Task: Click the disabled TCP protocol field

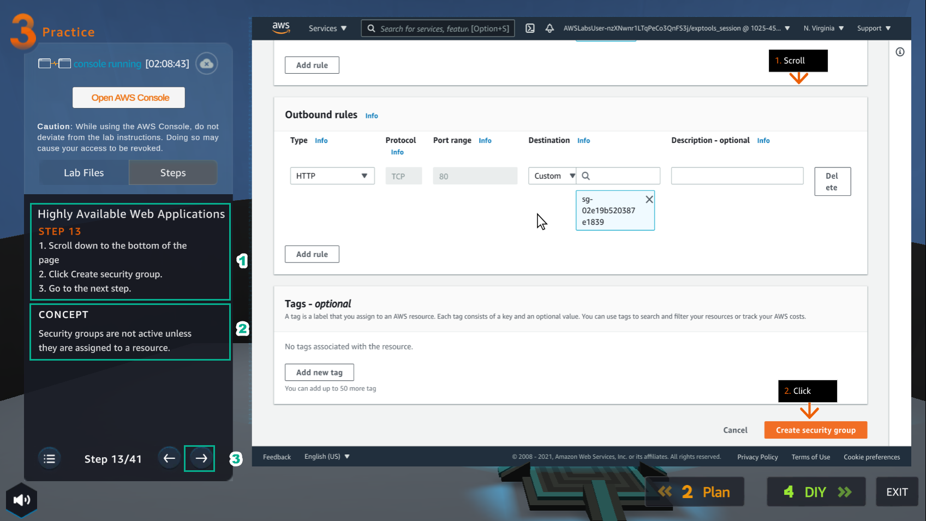Action: [404, 176]
